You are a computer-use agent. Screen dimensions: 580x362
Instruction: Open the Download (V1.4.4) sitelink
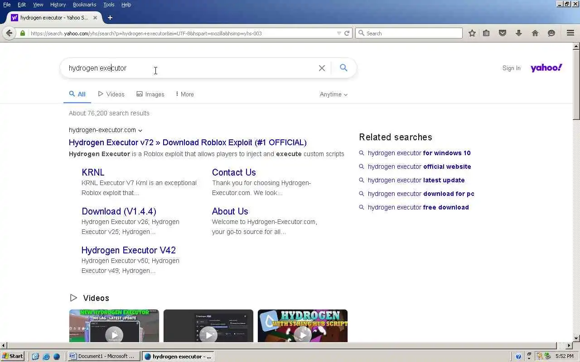[x=119, y=211]
